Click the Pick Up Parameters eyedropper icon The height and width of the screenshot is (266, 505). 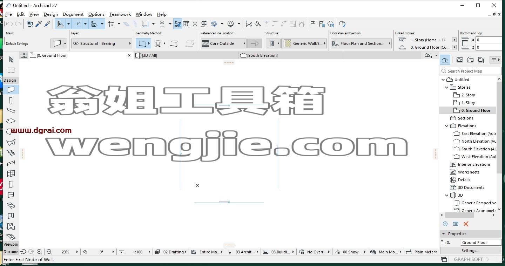pyautogui.click(x=39, y=24)
